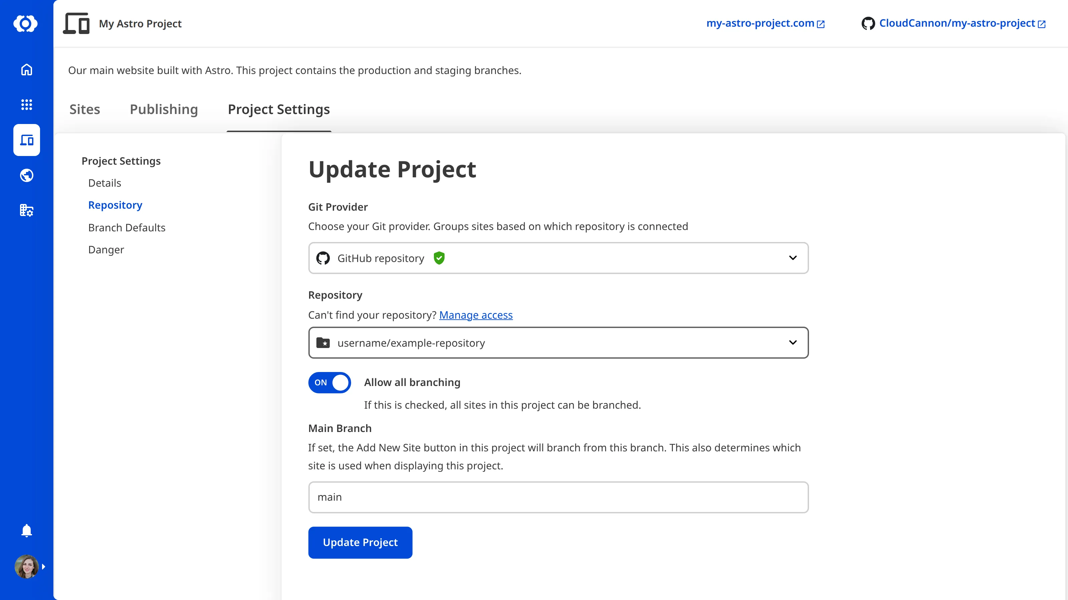Viewport: 1068px width, 600px height.
Task: Click the CloudCannon logo icon
Action: (x=26, y=24)
